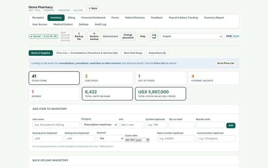The image size is (268, 168).
Task: Click the BULK UPLOAD INVENTORY heading
Action: click(x=51, y=160)
